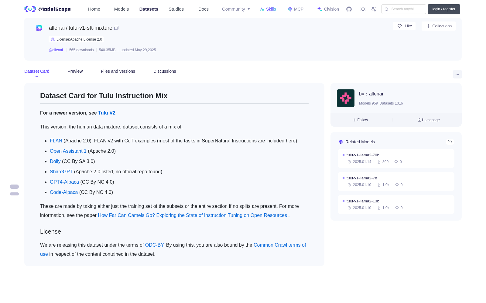
Task: Click the allenai organization avatar
Action: point(346,98)
